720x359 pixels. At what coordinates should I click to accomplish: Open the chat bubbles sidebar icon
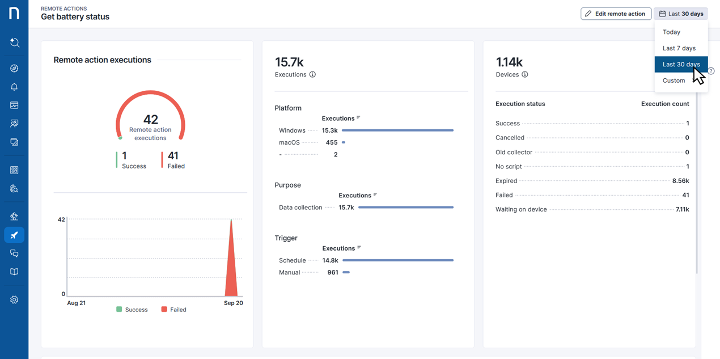click(x=14, y=254)
